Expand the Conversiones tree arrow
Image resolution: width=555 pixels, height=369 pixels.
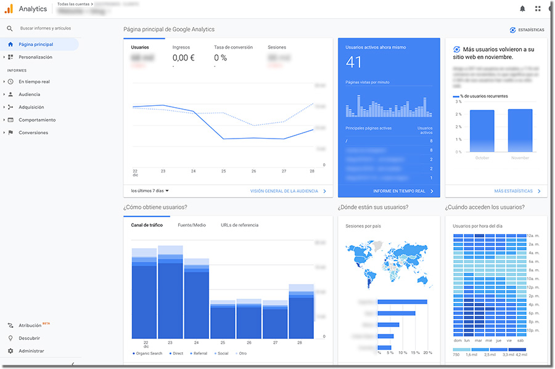[x=4, y=132]
